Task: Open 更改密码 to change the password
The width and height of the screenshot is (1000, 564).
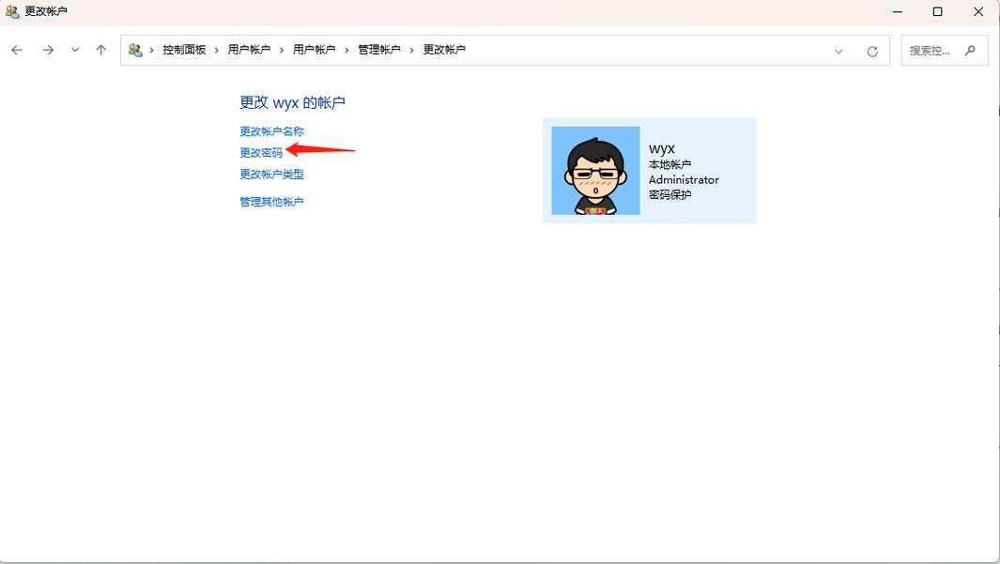Action: pos(259,152)
